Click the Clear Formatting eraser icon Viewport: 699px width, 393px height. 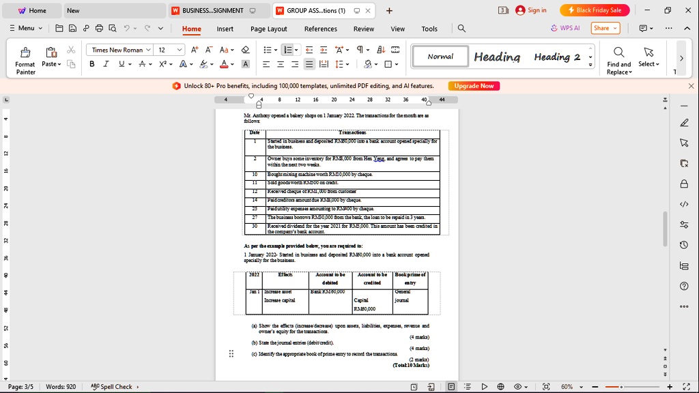point(247,50)
